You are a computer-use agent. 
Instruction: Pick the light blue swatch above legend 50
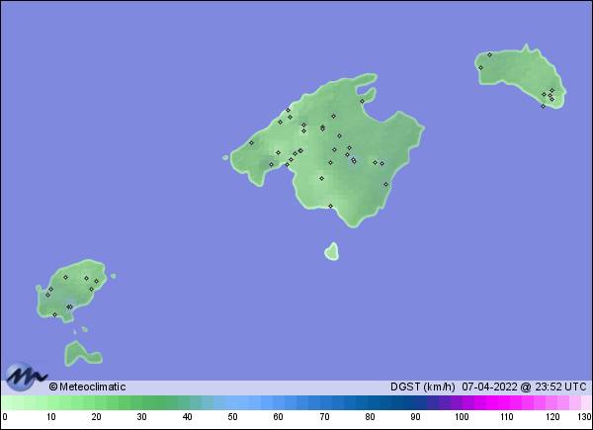pyautogui.click(x=232, y=402)
